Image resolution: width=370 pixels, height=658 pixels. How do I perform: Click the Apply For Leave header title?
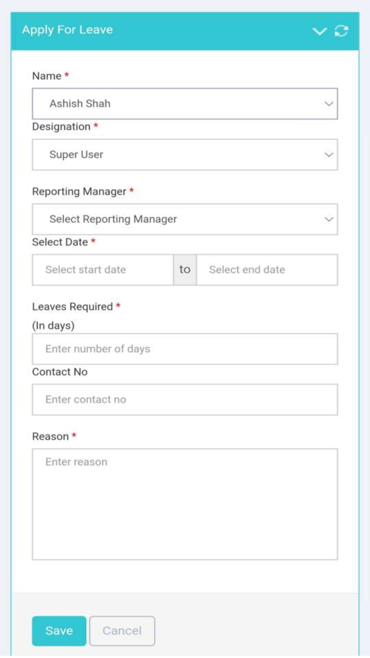pyautogui.click(x=67, y=30)
